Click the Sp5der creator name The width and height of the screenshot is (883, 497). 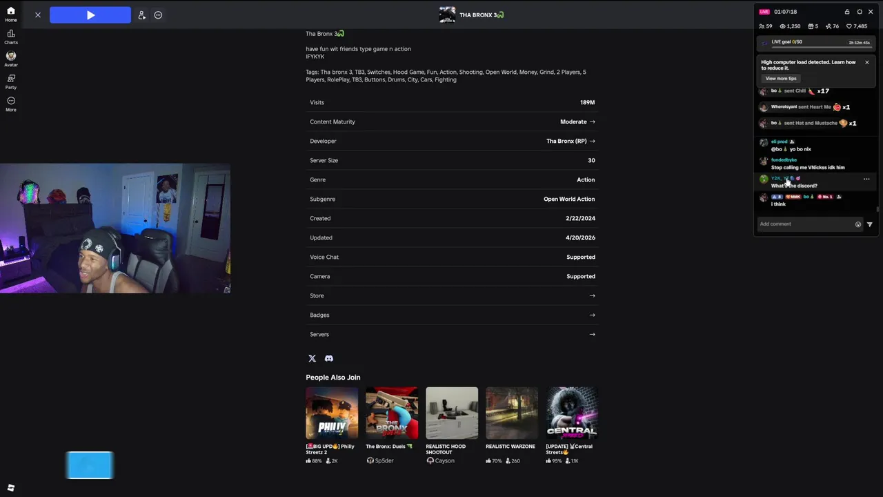[x=384, y=460]
